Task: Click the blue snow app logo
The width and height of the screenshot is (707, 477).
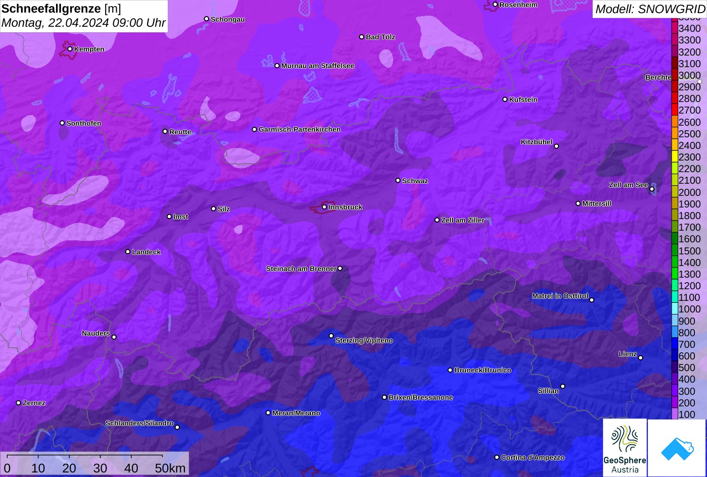Action: (677, 448)
